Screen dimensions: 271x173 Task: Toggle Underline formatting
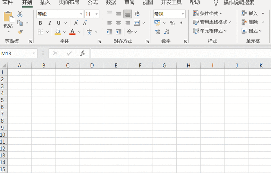pos(59,23)
